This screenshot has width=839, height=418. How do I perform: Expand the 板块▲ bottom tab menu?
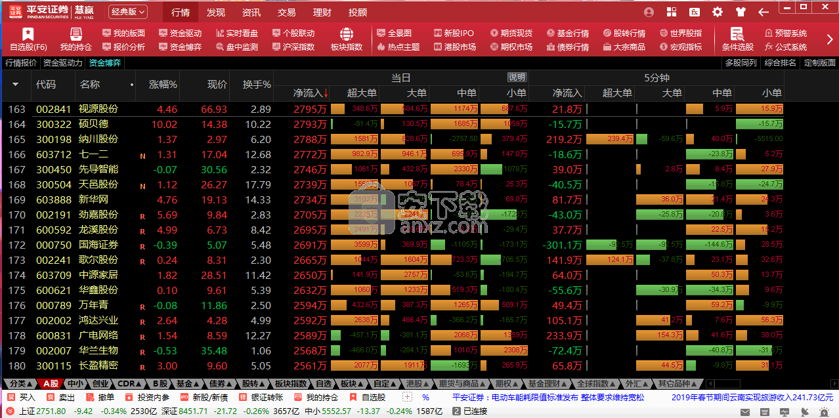point(352,383)
